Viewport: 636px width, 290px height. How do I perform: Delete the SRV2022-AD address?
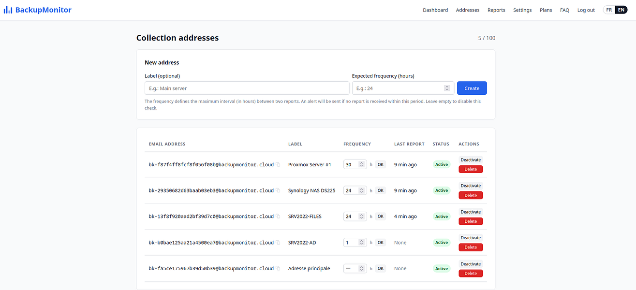471,247
